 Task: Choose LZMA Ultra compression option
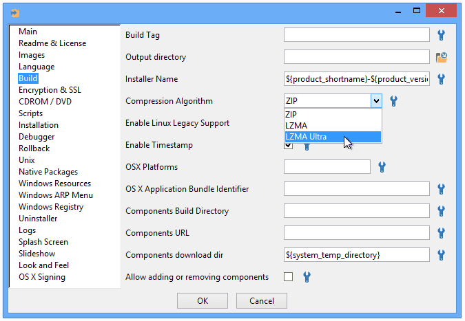pos(333,137)
